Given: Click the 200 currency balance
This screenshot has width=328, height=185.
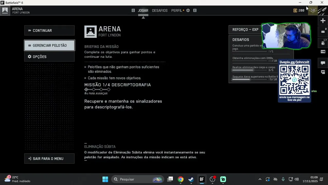Looking at the screenshot, I should 299,11.
